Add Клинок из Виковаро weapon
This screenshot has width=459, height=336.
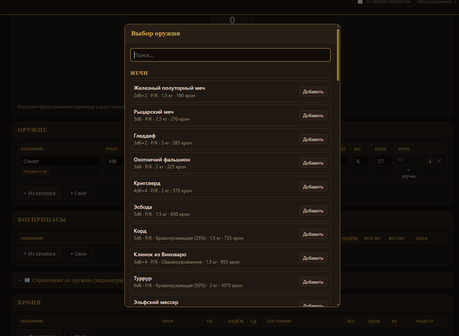(x=313, y=258)
